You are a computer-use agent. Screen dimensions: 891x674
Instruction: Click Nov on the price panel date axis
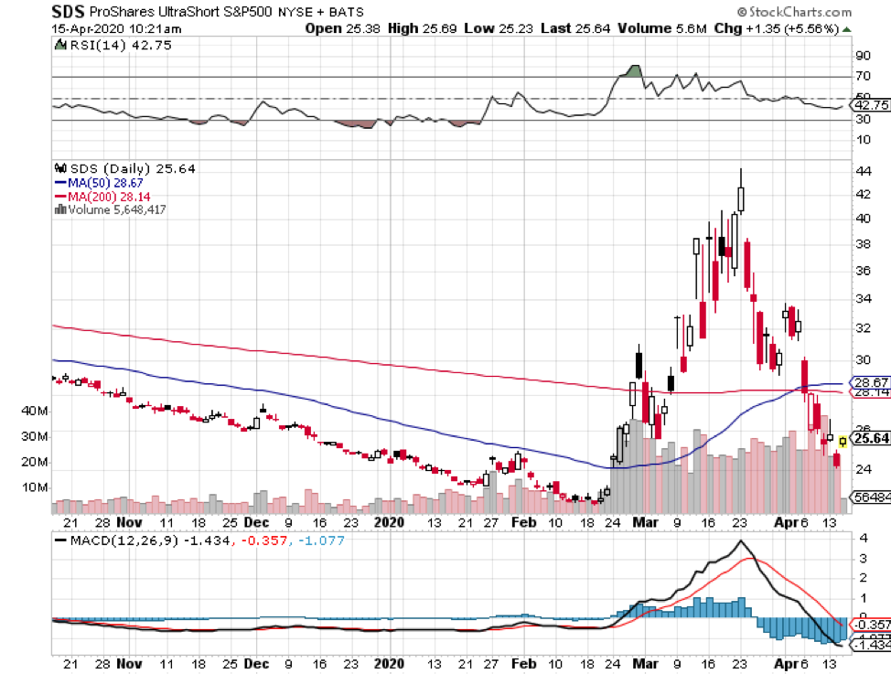click(129, 522)
